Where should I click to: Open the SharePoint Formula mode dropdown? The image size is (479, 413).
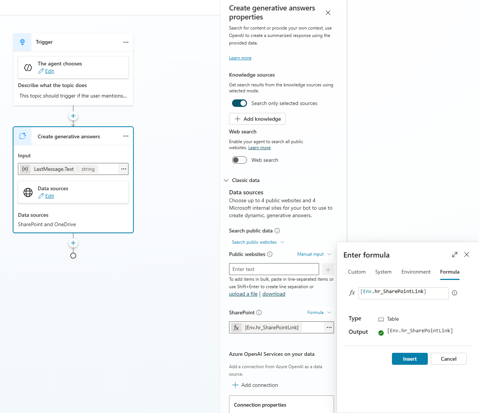click(319, 312)
